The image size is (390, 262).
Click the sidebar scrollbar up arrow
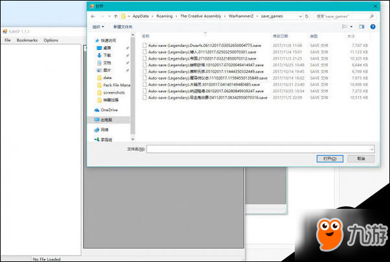click(133, 35)
